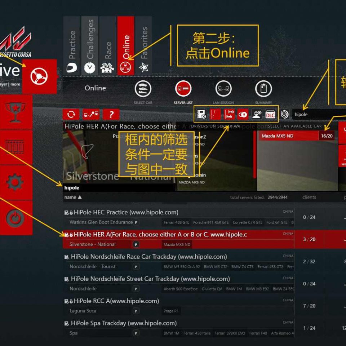Click the direct connect to server icon
This screenshot has width=346, height=346.
pos(91,114)
